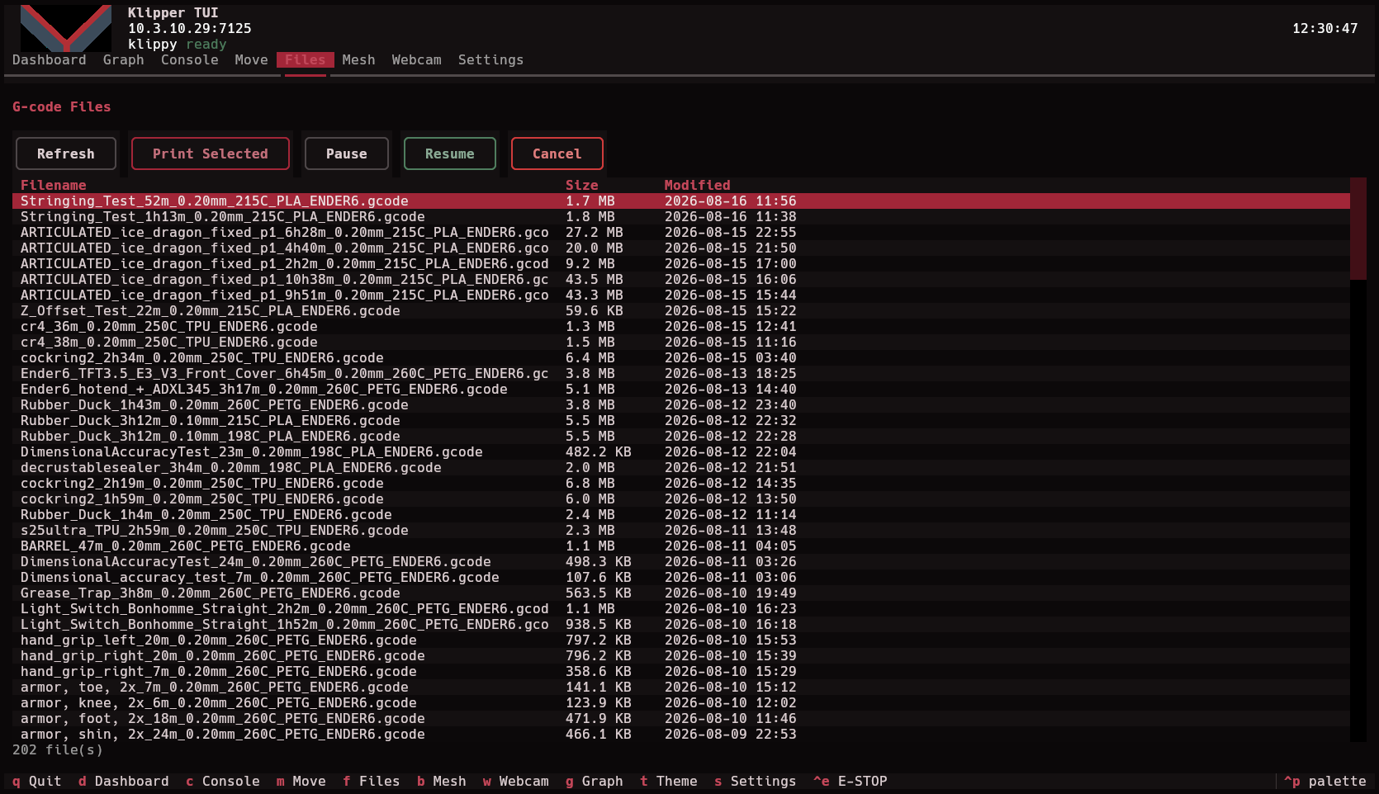
Task: Select Z_Offset_Test_22m gcode file
Action: (x=681, y=311)
